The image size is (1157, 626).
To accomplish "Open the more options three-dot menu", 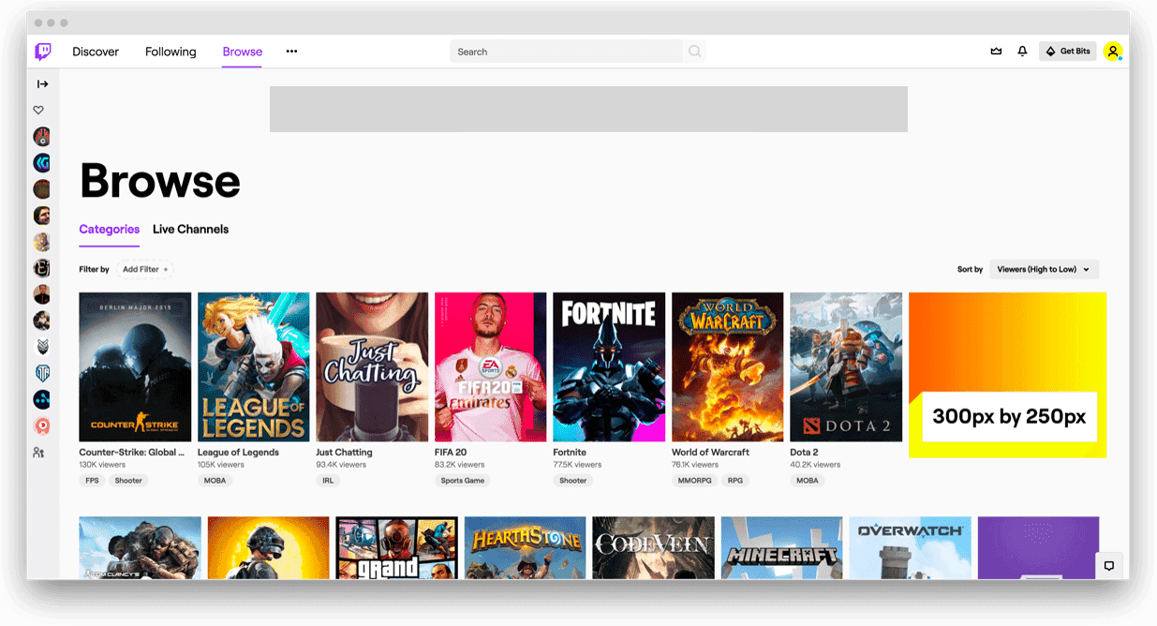I will [x=291, y=52].
